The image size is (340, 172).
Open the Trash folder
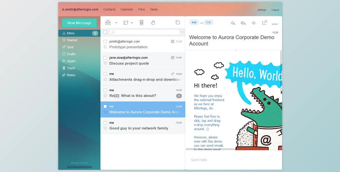(x=79, y=68)
